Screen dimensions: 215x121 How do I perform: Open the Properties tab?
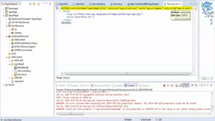[x=73, y=85]
